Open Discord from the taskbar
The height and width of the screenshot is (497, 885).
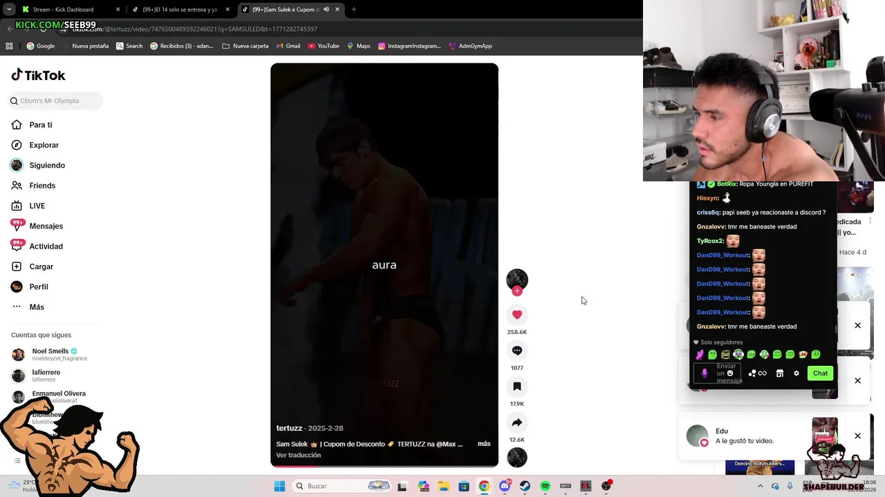click(505, 486)
